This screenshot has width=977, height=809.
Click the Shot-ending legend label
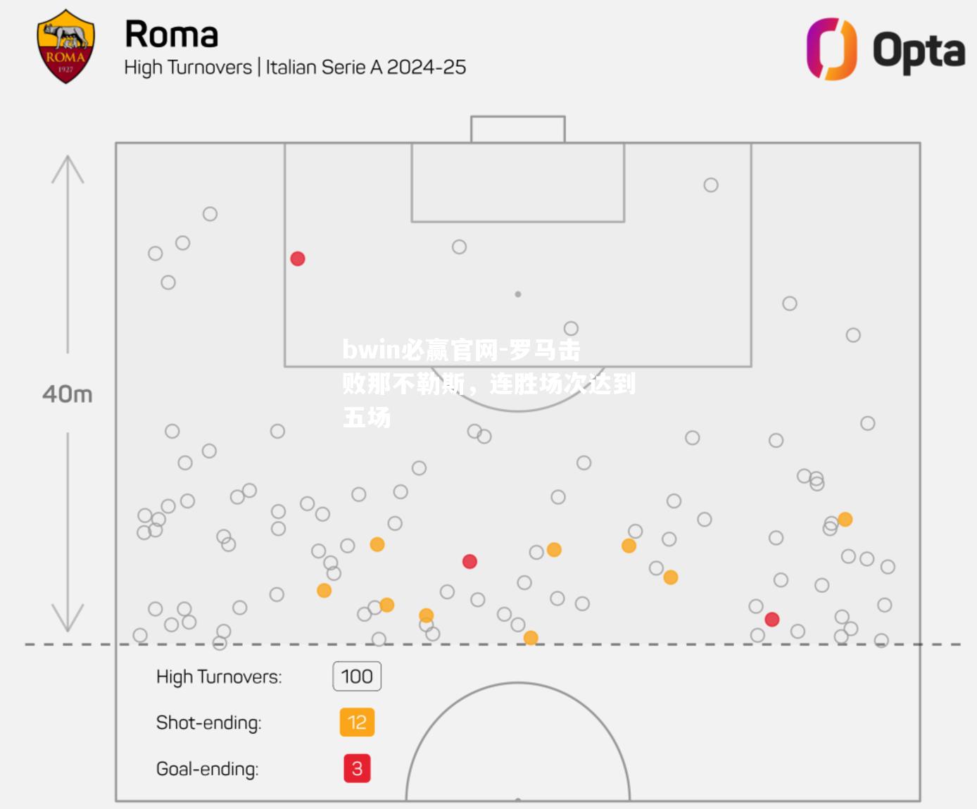(x=209, y=723)
